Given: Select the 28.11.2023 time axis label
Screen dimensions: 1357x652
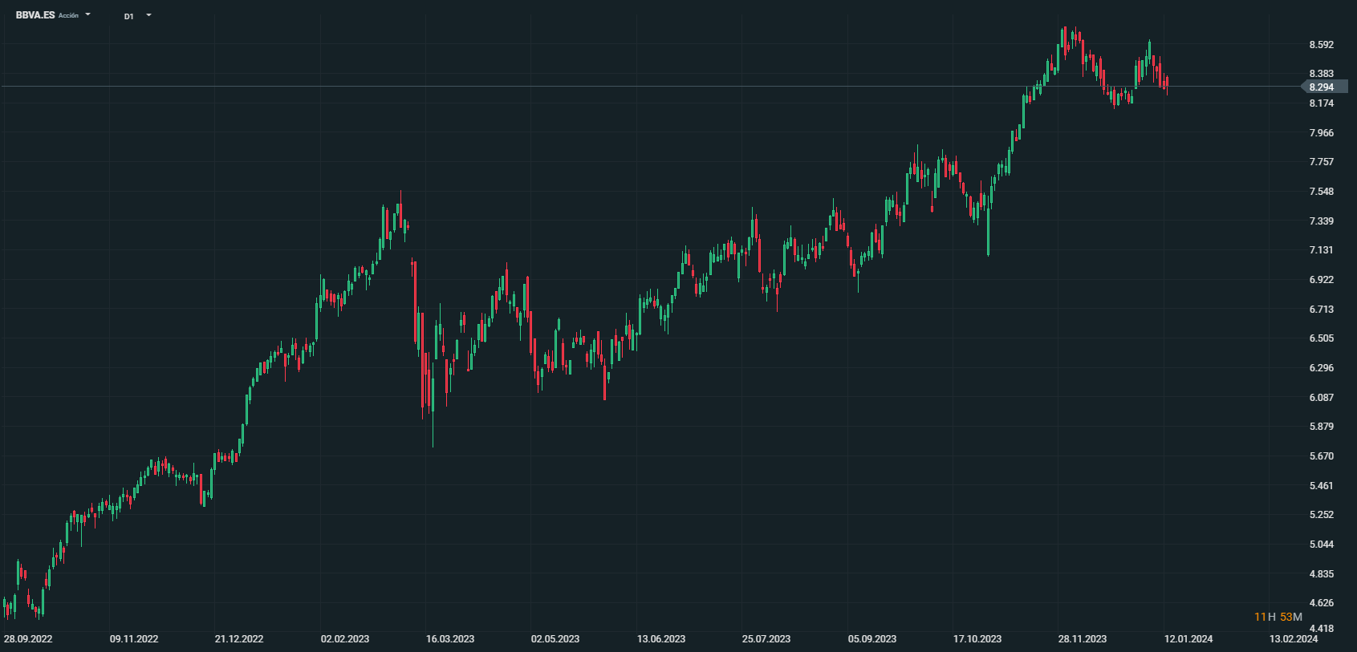Looking at the screenshot, I should coord(1083,639).
